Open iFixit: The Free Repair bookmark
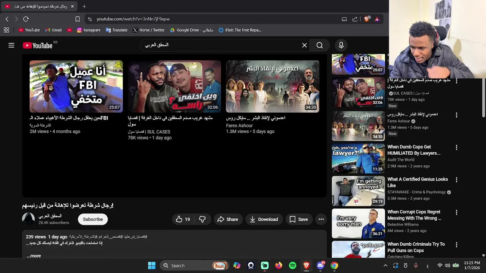486x273 pixels. 240,30
